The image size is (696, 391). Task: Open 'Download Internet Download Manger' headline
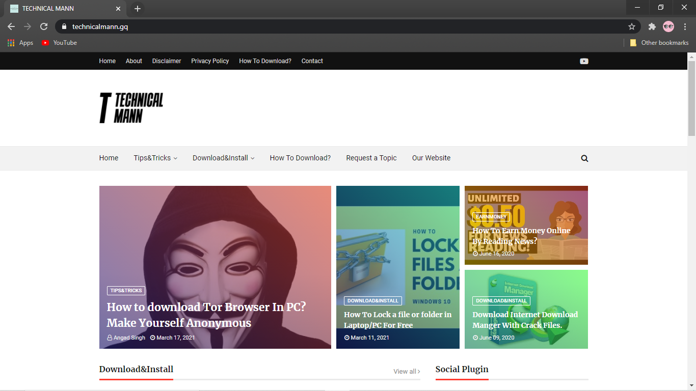pyautogui.click(x=525, y=320)
